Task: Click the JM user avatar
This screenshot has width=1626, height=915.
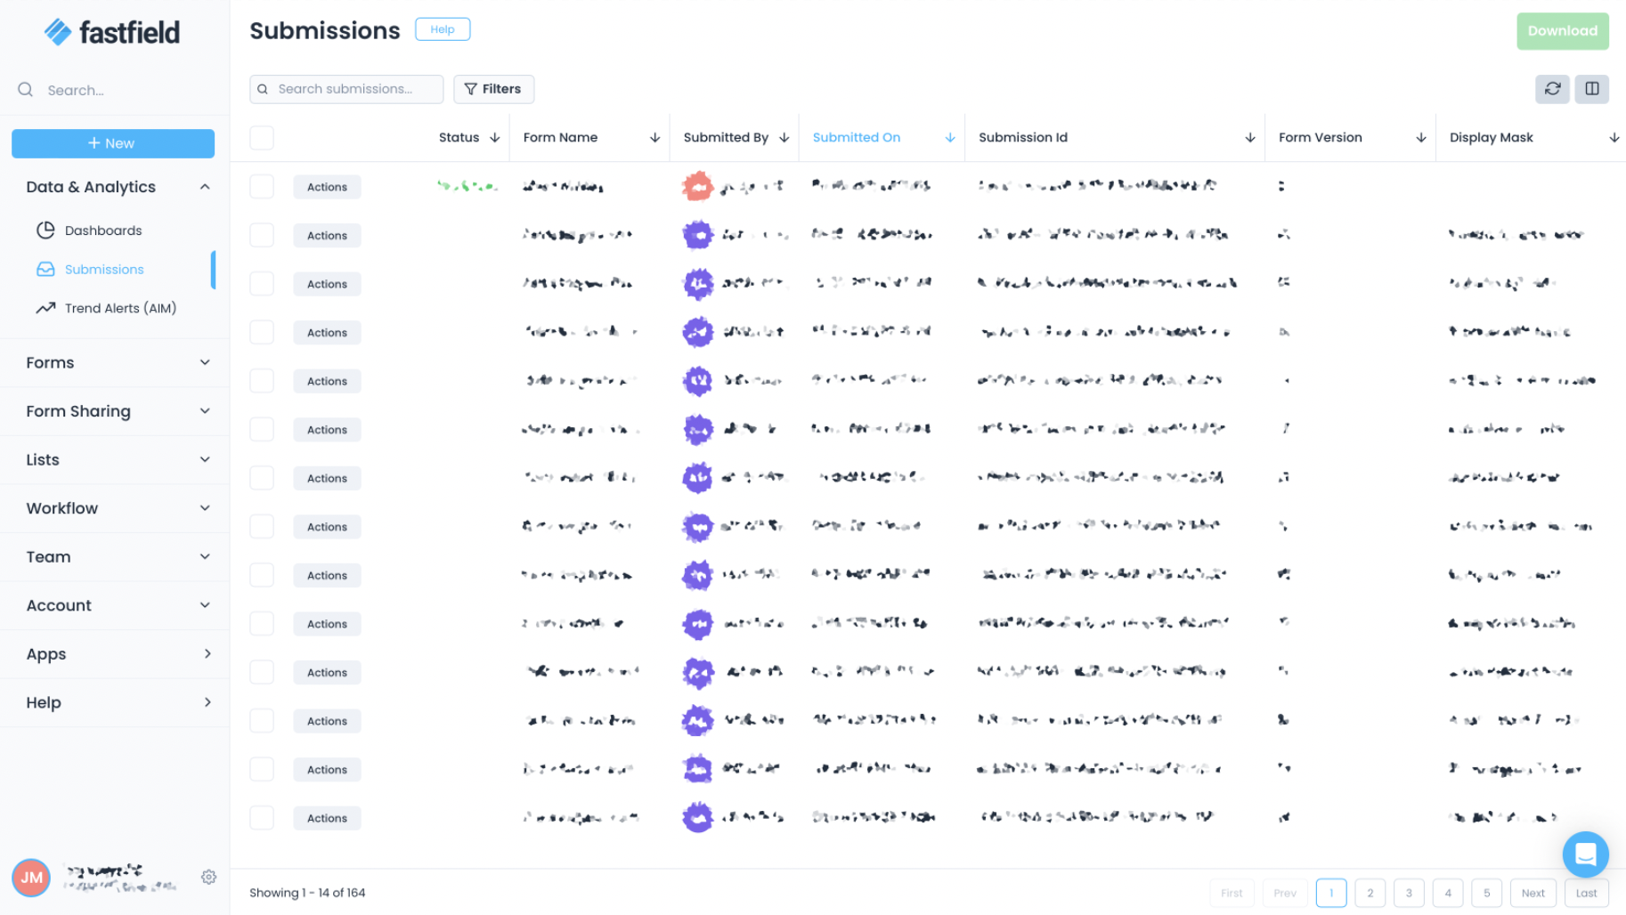Action: (x=31, y=878)
